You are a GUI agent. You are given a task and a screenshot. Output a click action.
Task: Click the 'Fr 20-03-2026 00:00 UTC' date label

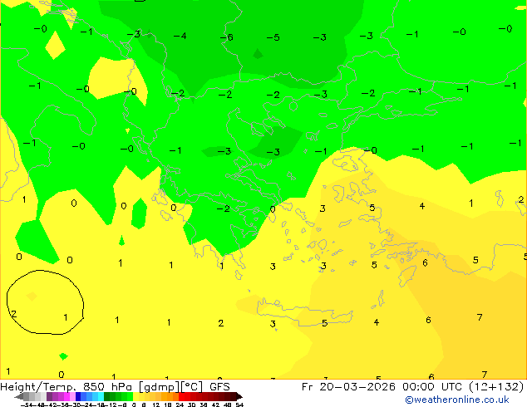pos(383,387)
